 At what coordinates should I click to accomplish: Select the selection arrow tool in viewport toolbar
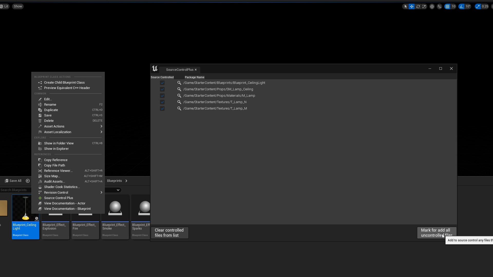405,6
